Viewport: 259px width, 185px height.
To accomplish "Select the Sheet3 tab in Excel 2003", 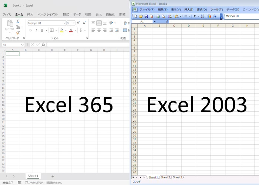I will coord(177,177).
